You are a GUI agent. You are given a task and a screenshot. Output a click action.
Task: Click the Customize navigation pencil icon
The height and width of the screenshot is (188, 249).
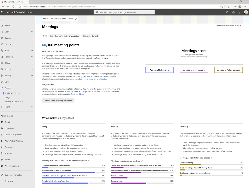(2, 175)
